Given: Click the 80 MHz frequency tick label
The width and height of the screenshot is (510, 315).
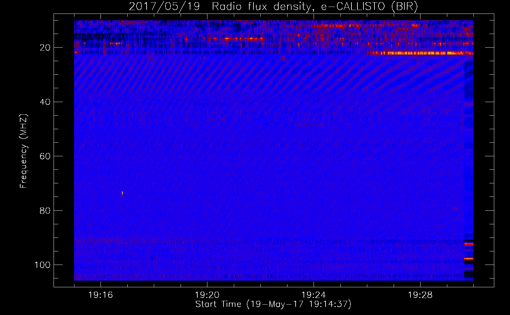Looking at the screenshot, I should (x=45, y=211).
